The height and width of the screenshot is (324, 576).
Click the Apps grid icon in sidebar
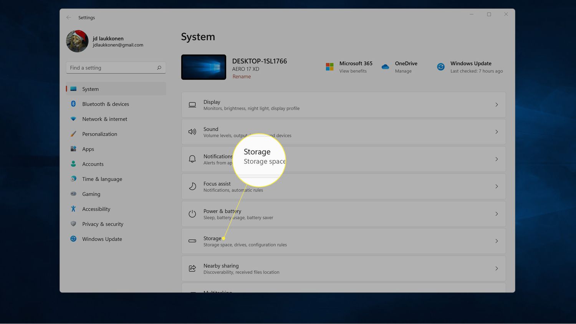tap(73, 149)
